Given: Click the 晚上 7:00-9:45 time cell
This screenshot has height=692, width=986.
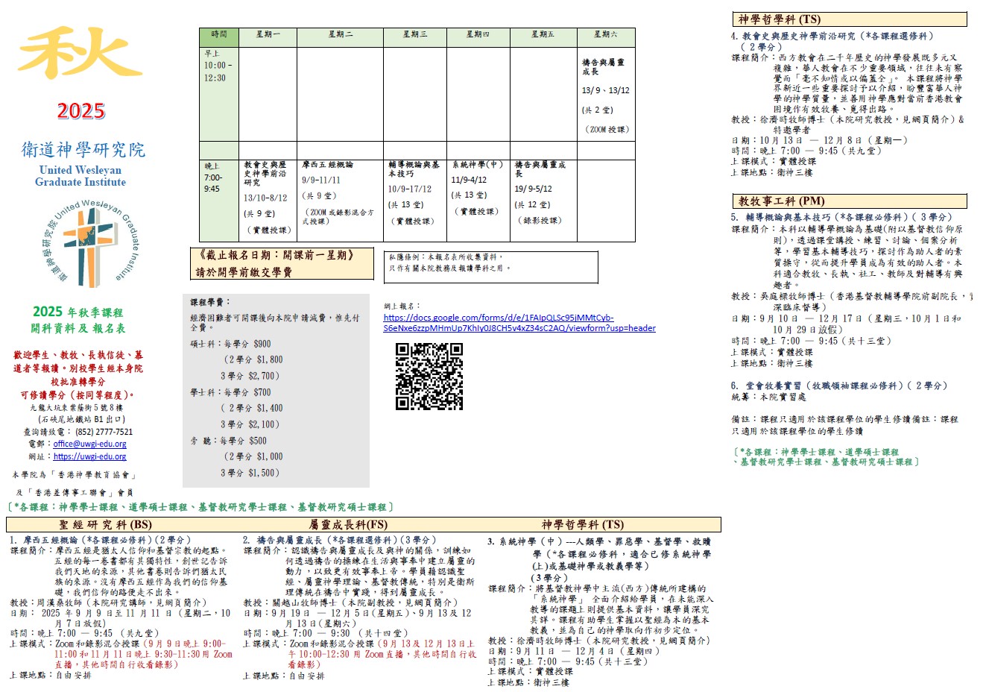Looking at the screenshot, I should point(218,200).
